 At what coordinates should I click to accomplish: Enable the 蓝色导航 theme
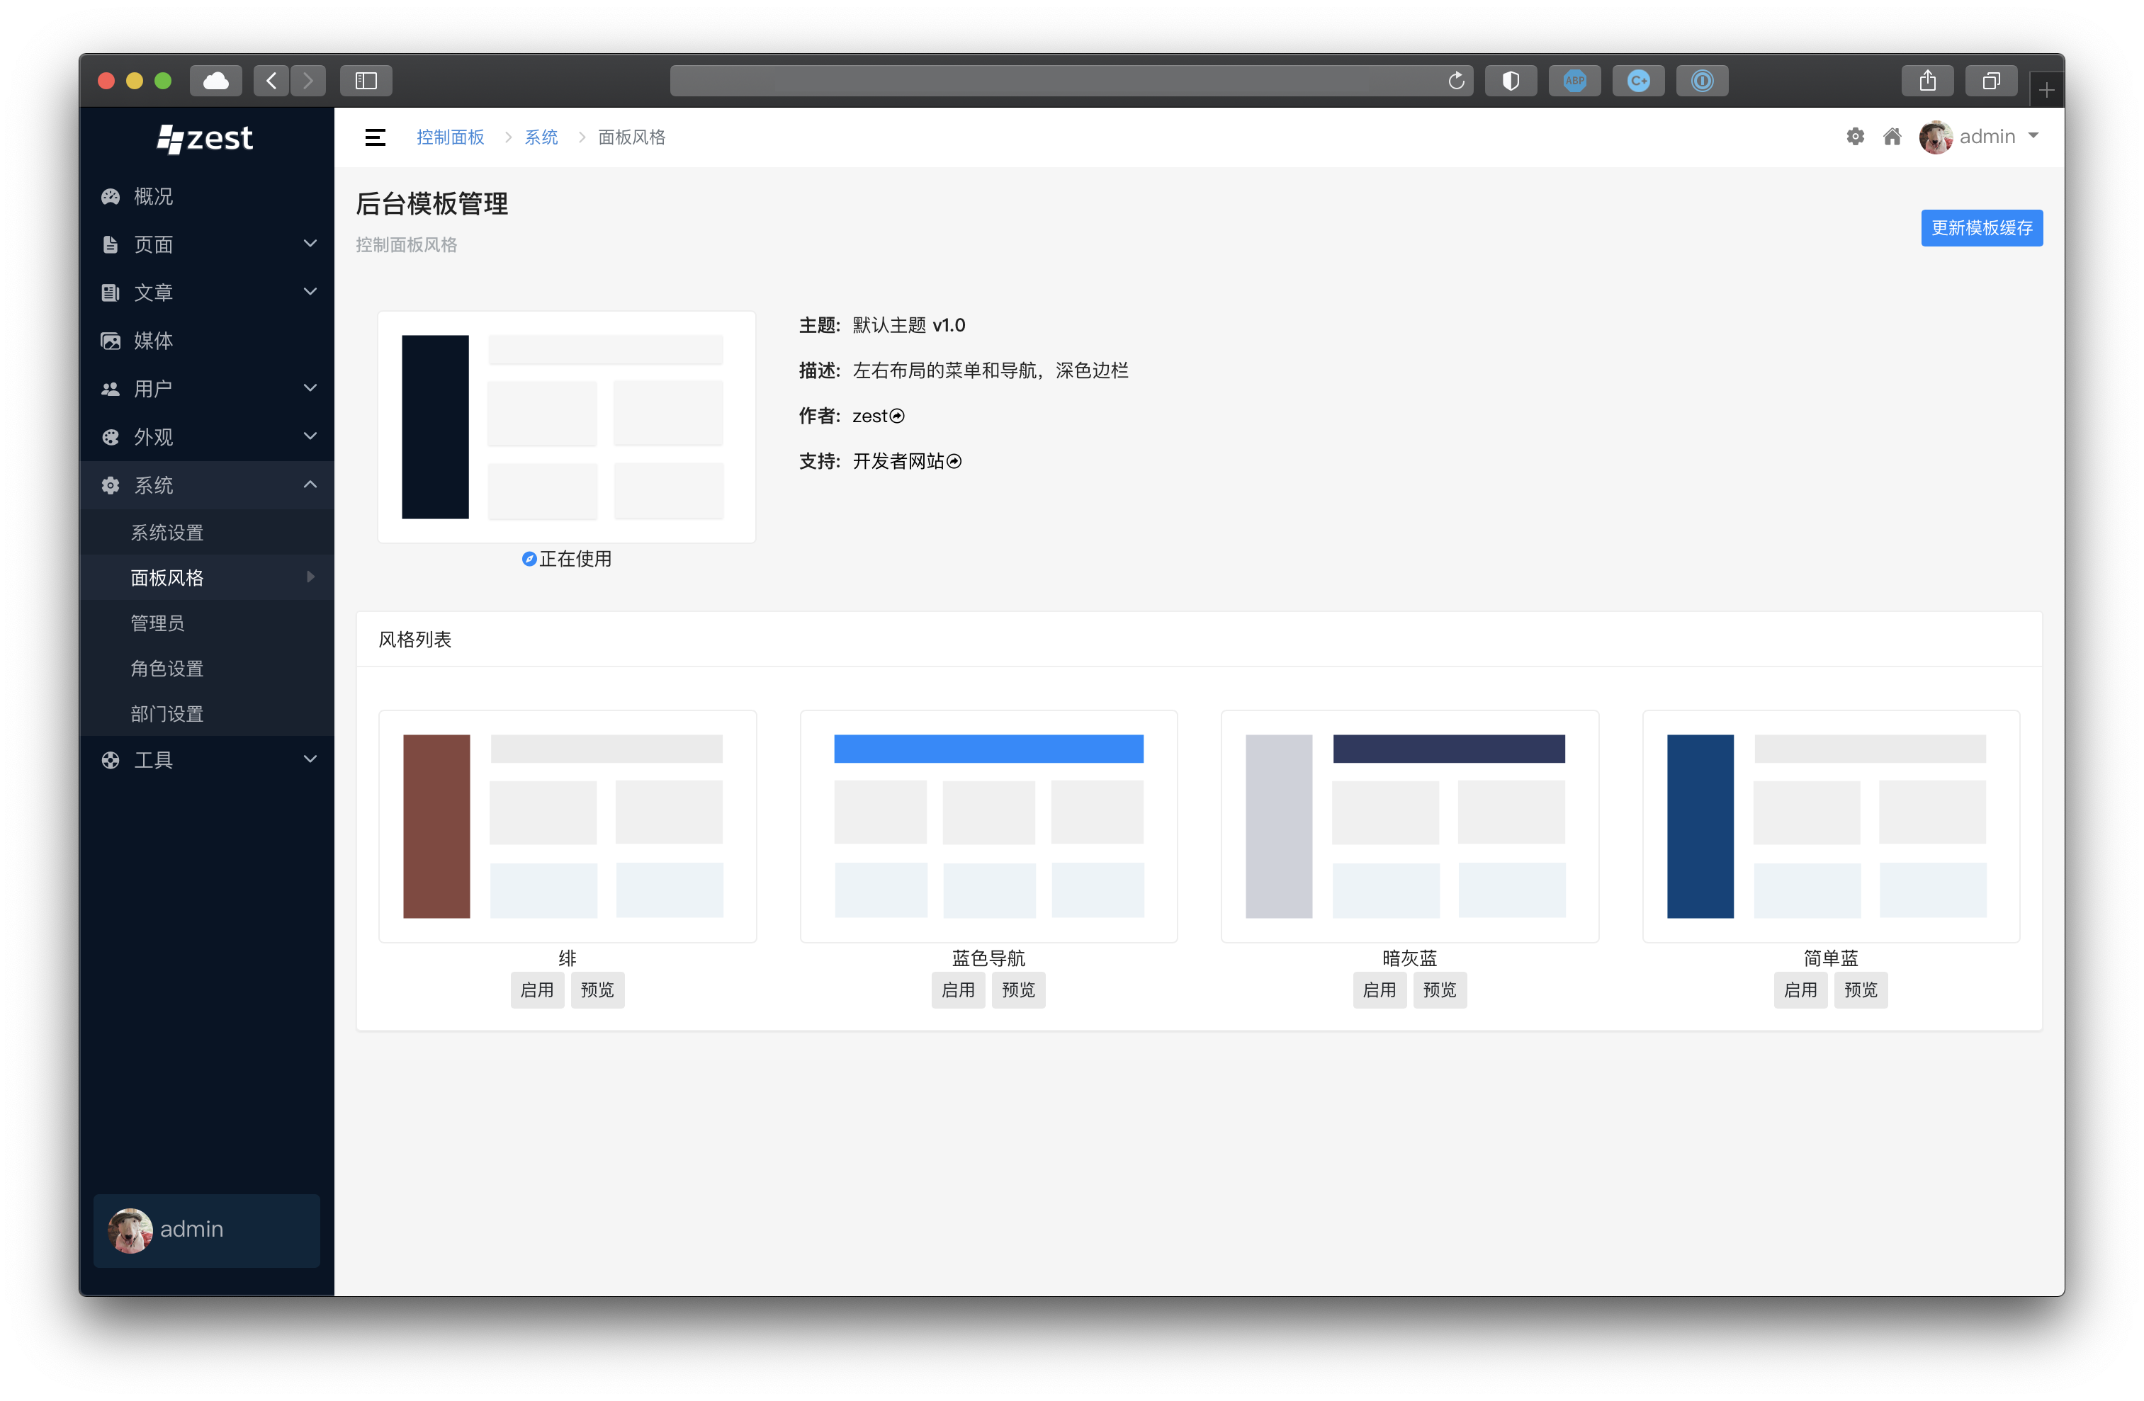(x=958, y=989)
